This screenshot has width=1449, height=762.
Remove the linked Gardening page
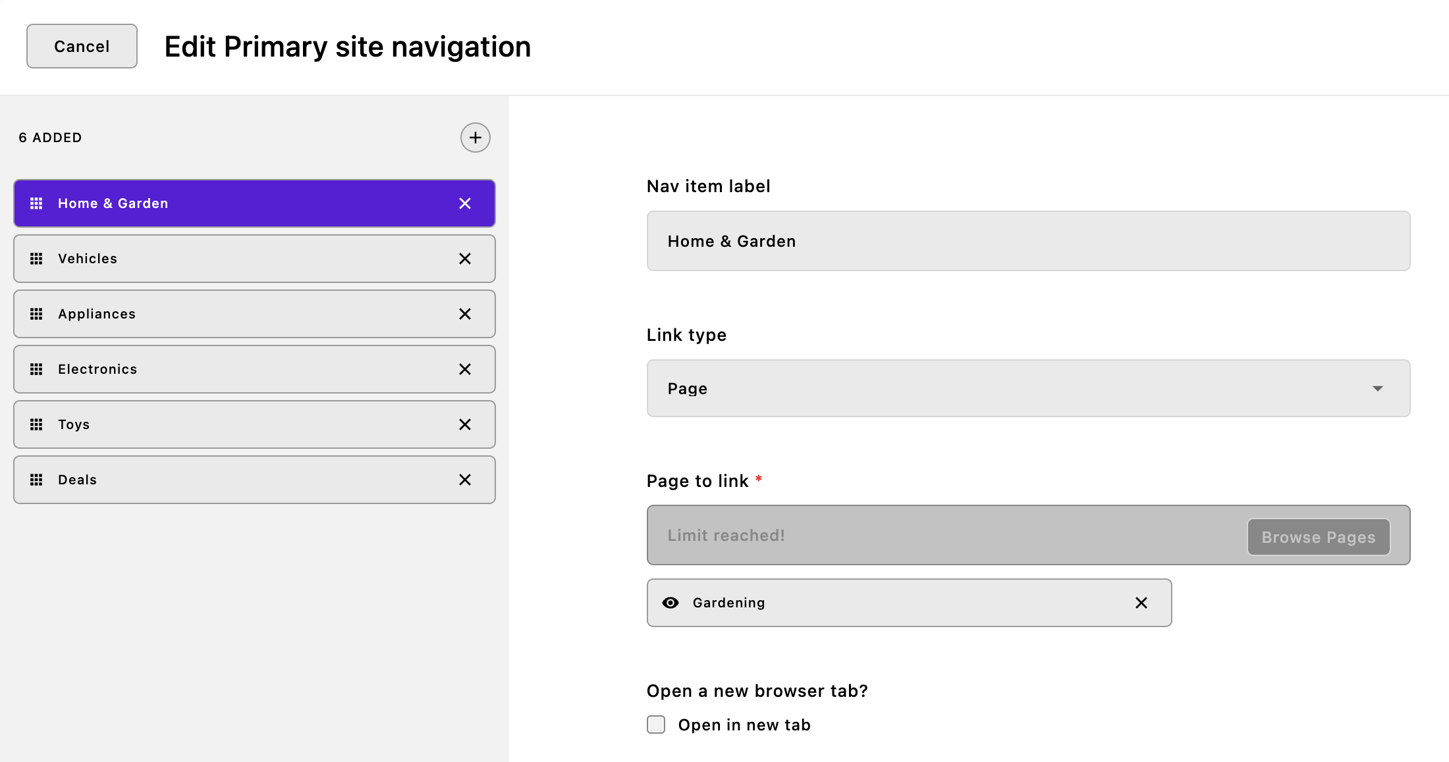tap(1141, 603)
